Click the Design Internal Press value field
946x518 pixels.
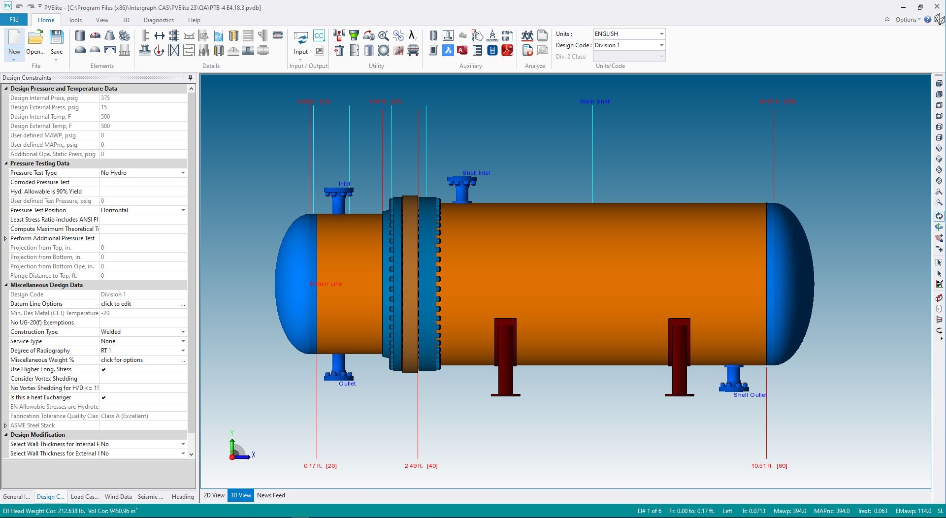[143, 98]
